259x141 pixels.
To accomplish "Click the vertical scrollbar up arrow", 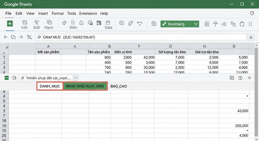I will tap(256, 45).
